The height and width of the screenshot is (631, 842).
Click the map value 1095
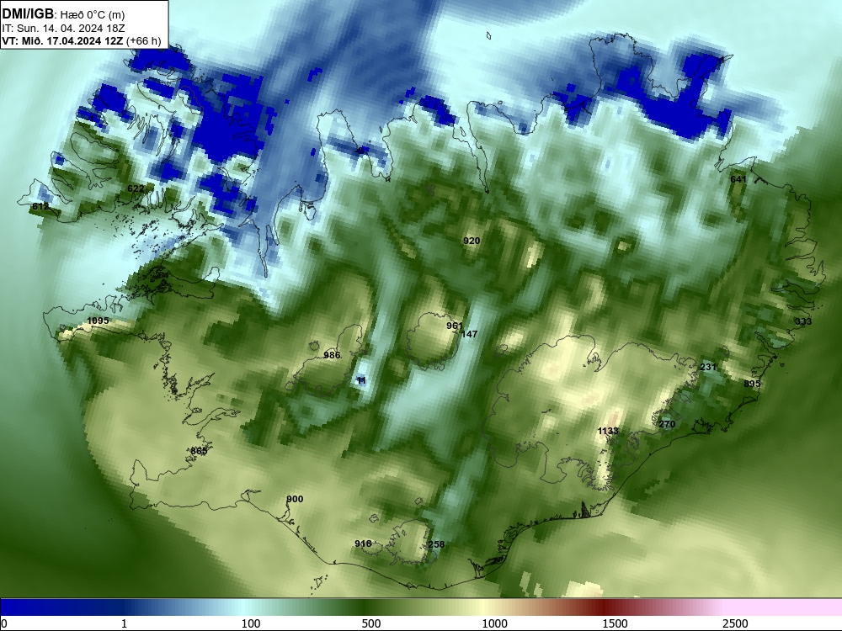[x=98, y=321]
